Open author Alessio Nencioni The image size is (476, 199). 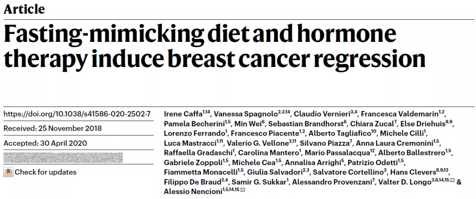[x=192, y=191]
